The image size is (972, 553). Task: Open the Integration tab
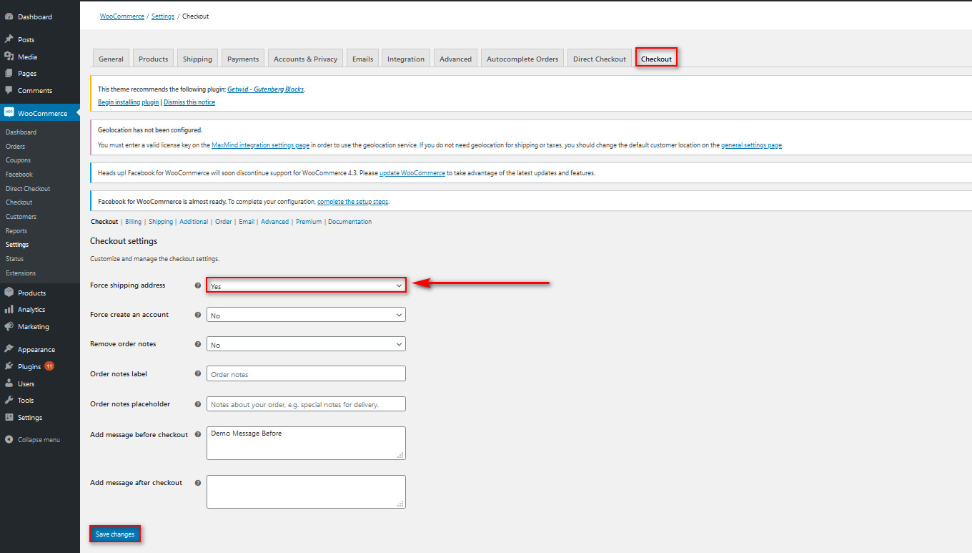pos(406,58)
